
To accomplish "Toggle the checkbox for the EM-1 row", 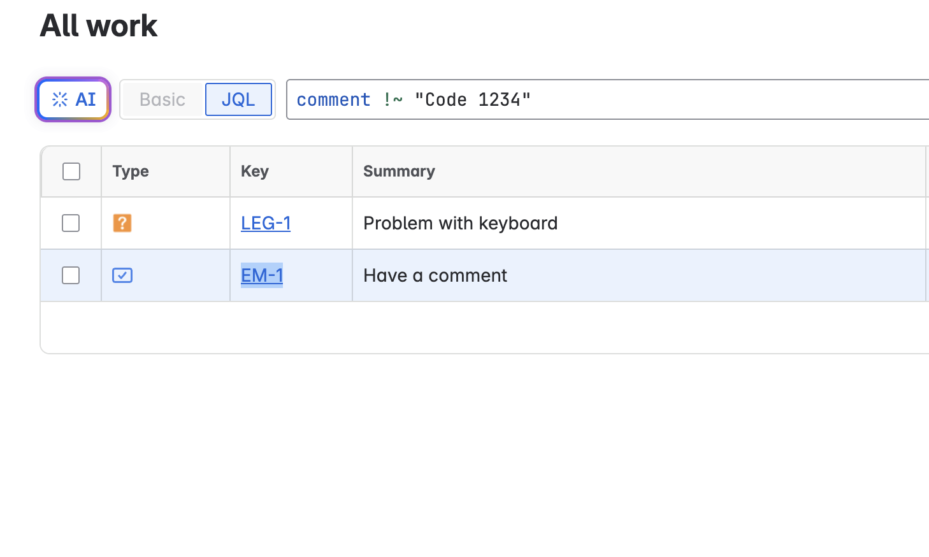I will coord(71,275).
